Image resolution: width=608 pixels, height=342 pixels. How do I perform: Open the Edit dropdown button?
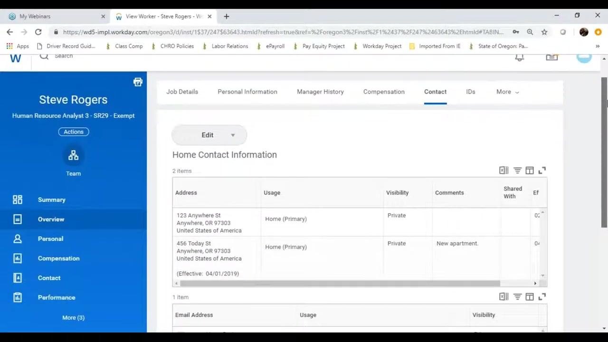(209, 135)
